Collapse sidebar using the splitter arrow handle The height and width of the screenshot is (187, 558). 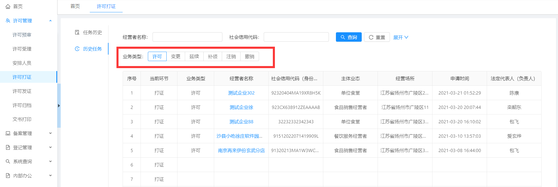59,106
